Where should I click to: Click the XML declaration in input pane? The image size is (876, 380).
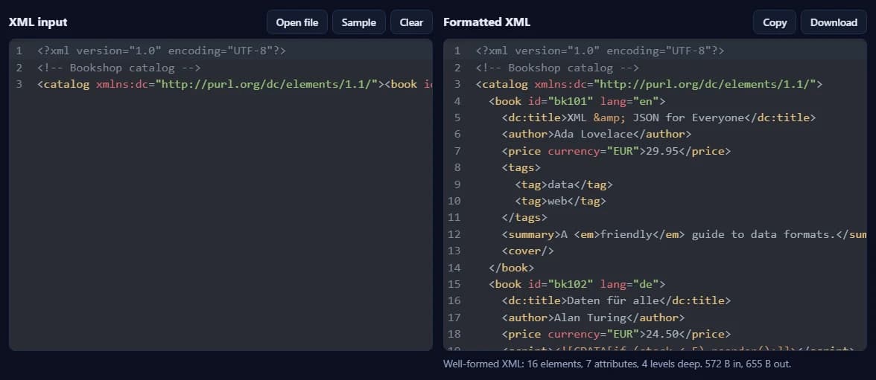tap(162, 51)
